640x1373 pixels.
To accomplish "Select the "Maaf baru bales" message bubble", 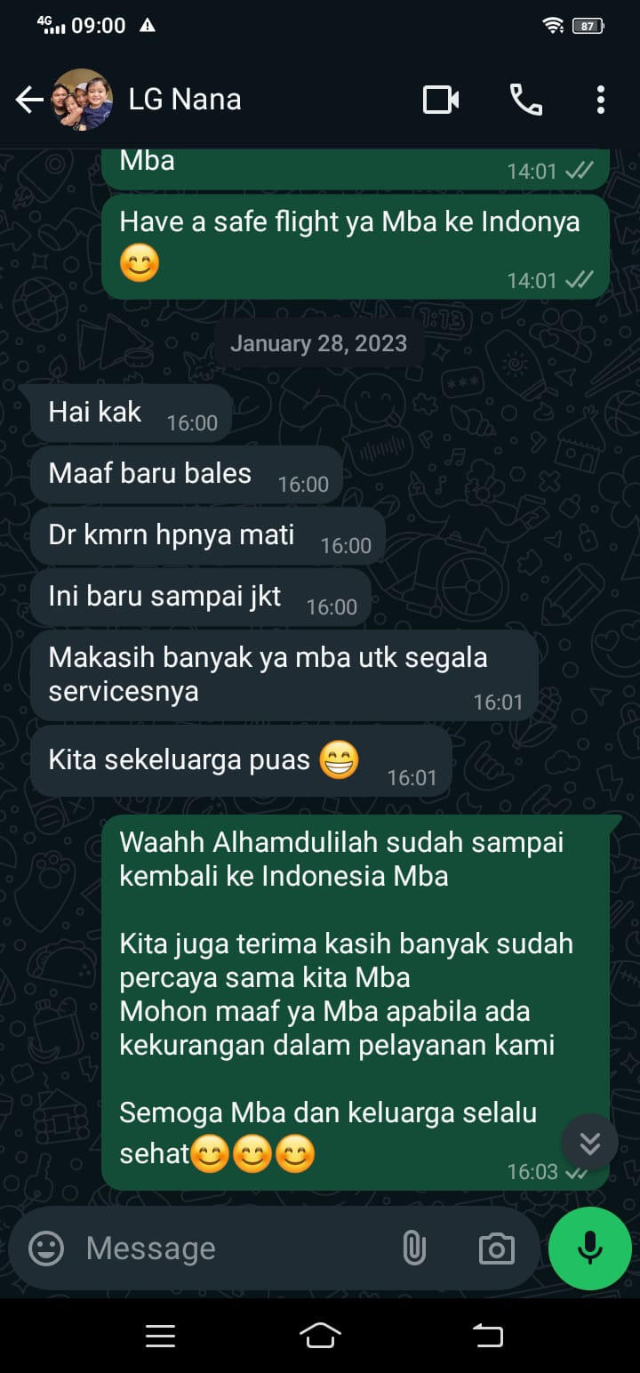I will click(x=187, y=475).
